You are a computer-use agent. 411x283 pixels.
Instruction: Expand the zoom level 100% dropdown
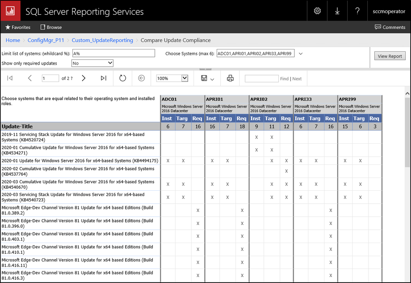point(184,78)
